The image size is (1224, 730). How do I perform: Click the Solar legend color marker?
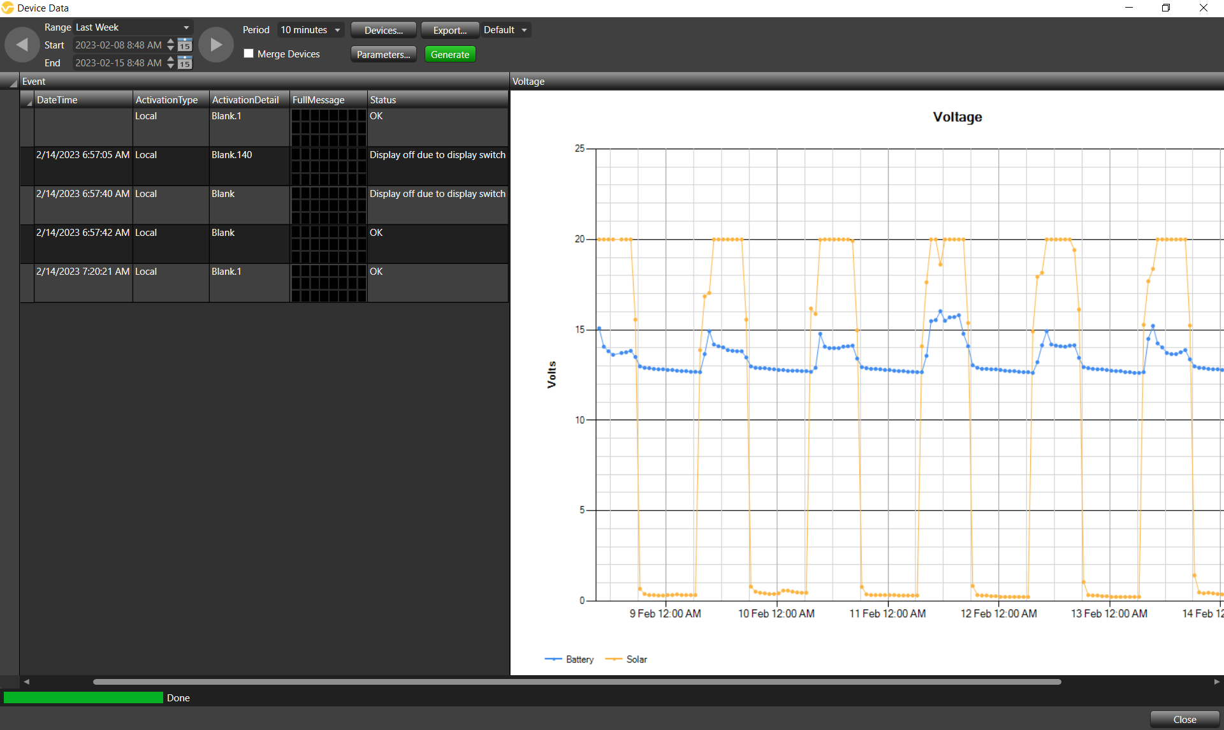[613, 659]
